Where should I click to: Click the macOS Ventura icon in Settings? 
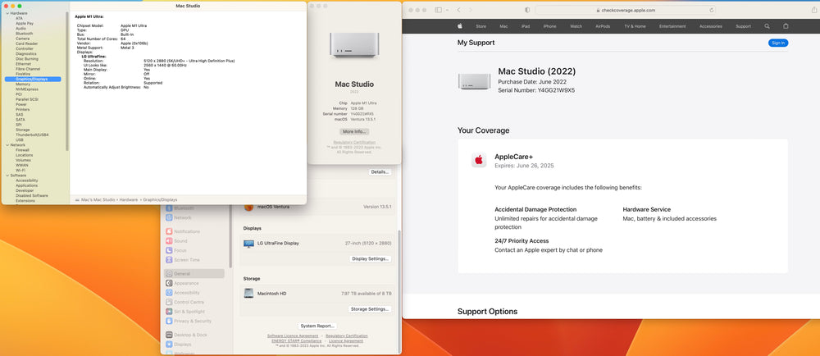(x=249, y=207)
